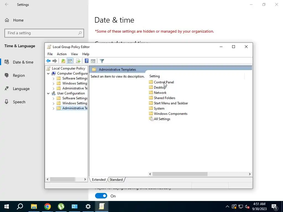The height and width of the screenshot is (212, 283).
Task: Expand Software Settings under User Configuration
Action: [53, 99]
